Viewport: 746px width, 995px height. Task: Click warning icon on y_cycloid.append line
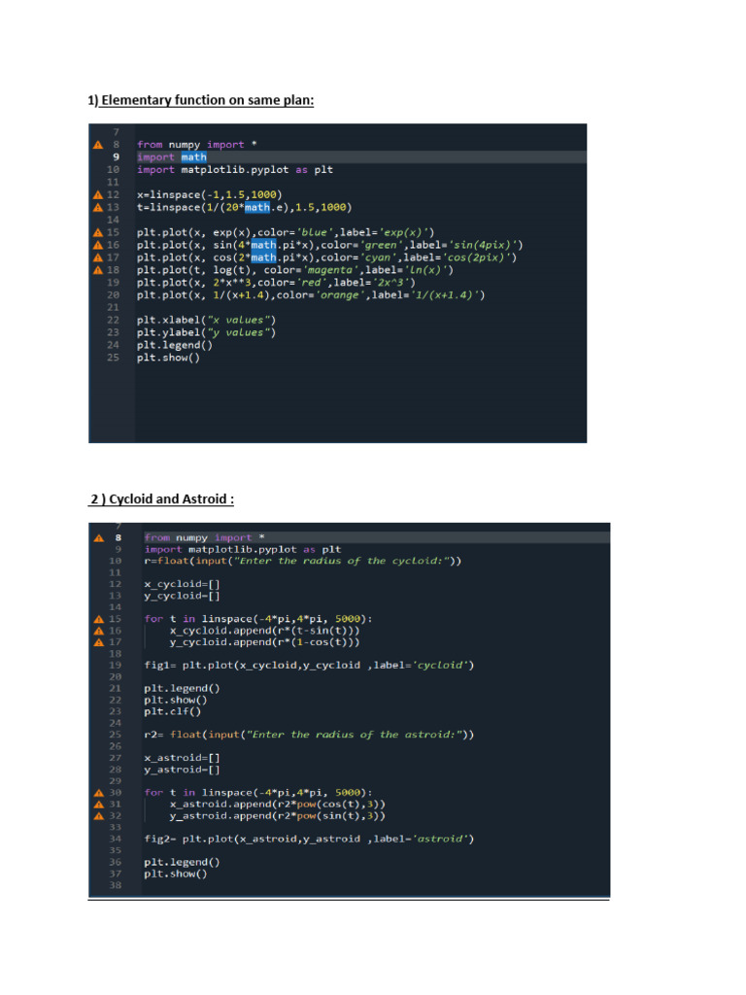pyautogui.click(x=99, y=642)
